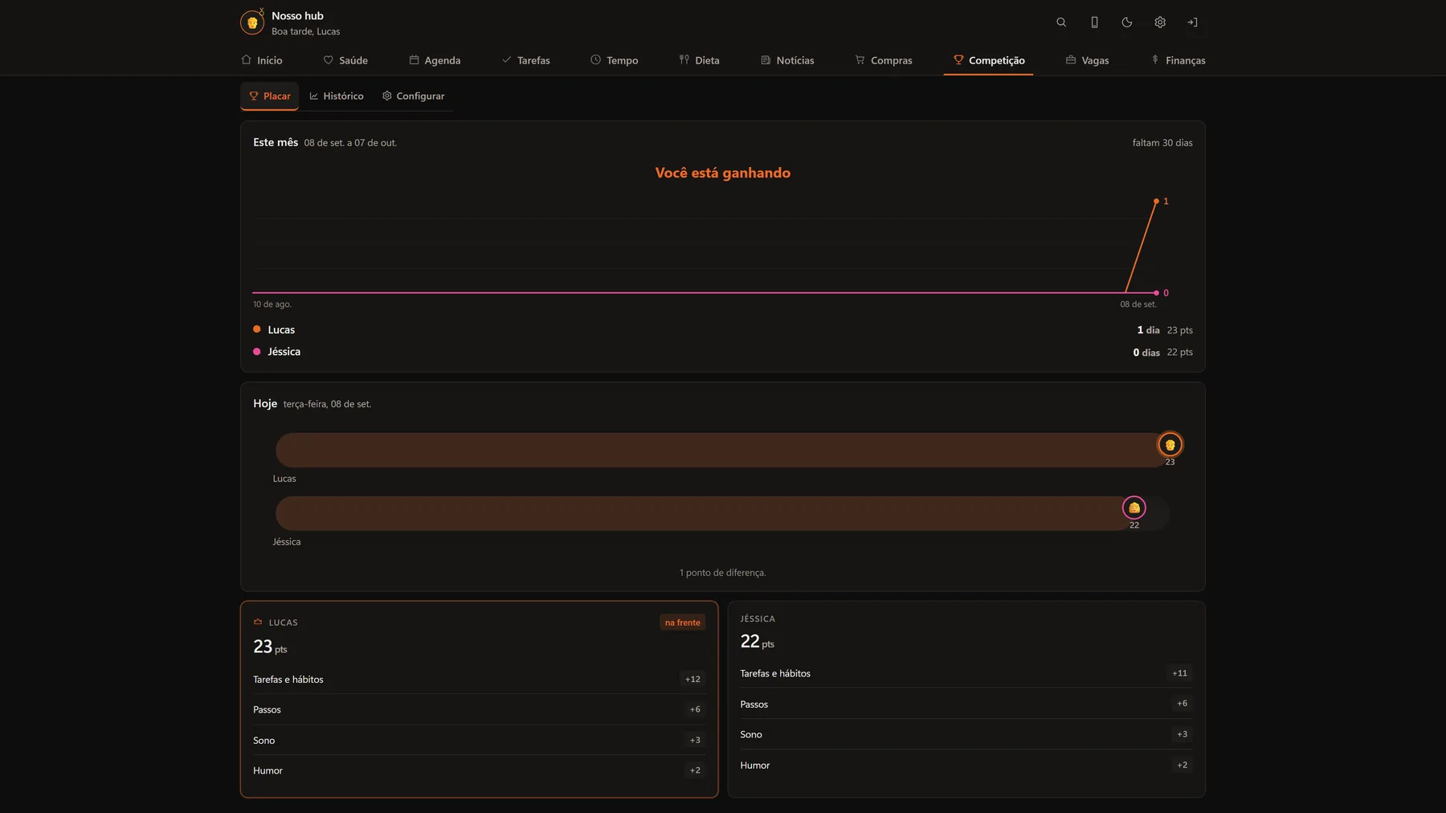Open the Dieta tab
This screenshot has width=1446, height=813.
click(x=700, y=60)
